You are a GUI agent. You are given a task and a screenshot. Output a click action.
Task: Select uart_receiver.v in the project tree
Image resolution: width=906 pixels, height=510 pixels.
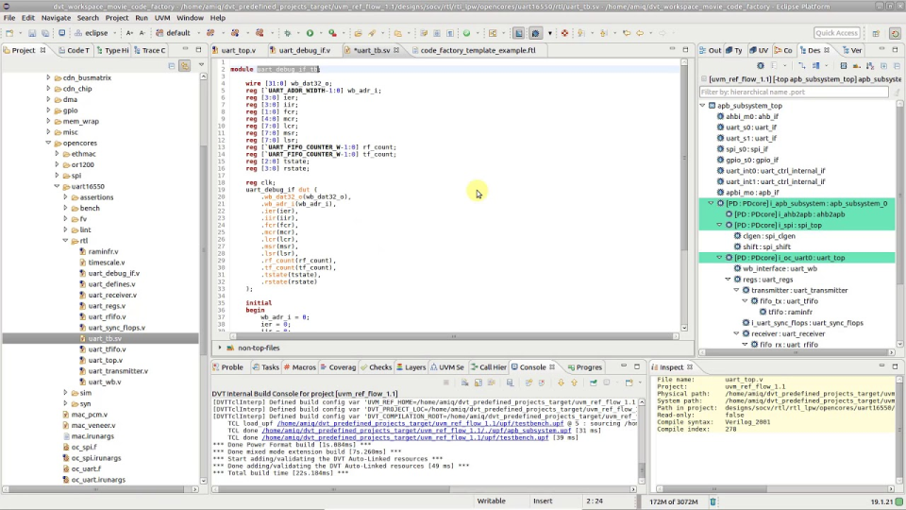point(112,295)
